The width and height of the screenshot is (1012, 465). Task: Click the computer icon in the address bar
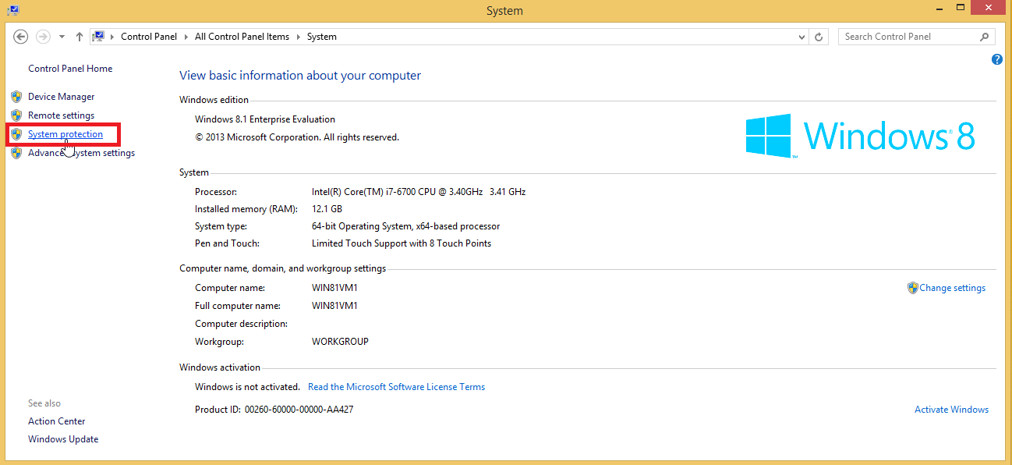[99, 37]
